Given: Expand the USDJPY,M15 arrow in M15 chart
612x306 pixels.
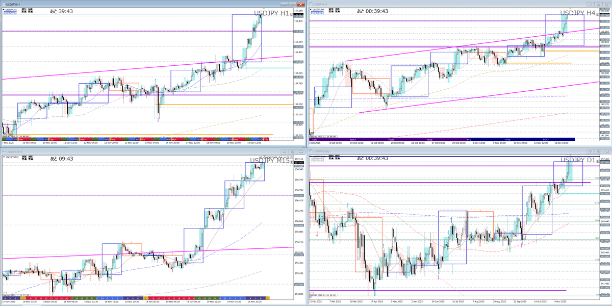Looking at the screenshot, I should tap(4, 158).
